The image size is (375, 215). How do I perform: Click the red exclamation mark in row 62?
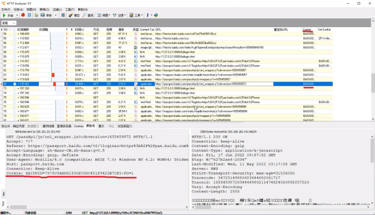67,71
